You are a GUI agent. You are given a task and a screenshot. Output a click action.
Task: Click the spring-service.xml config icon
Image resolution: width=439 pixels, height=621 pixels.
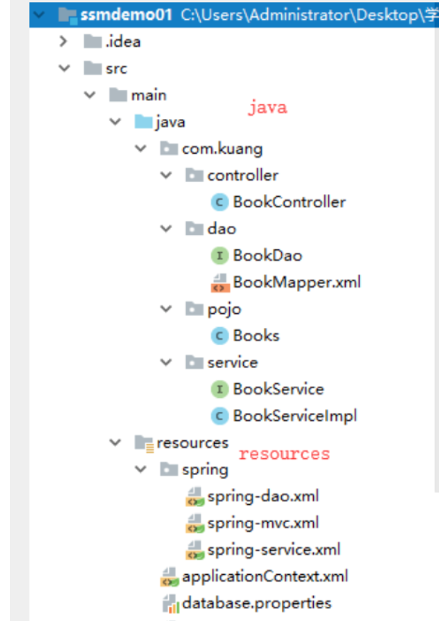click(x=194, y=550)
